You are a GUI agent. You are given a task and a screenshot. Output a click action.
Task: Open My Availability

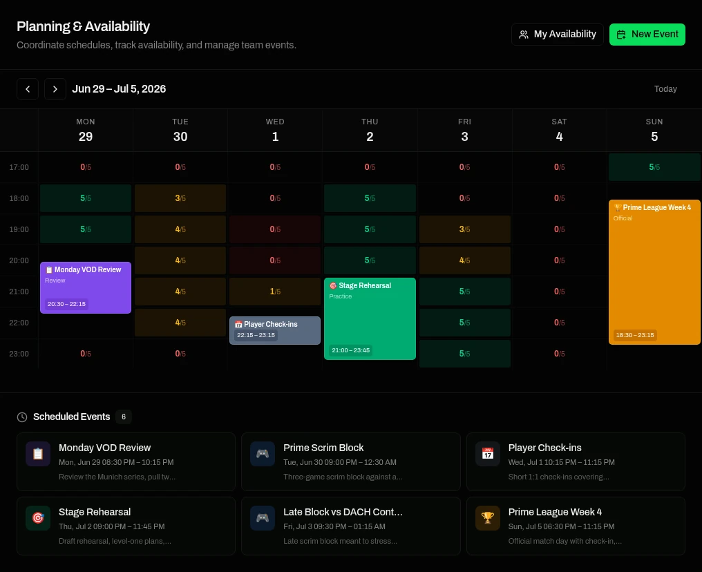tap(557, 35)
